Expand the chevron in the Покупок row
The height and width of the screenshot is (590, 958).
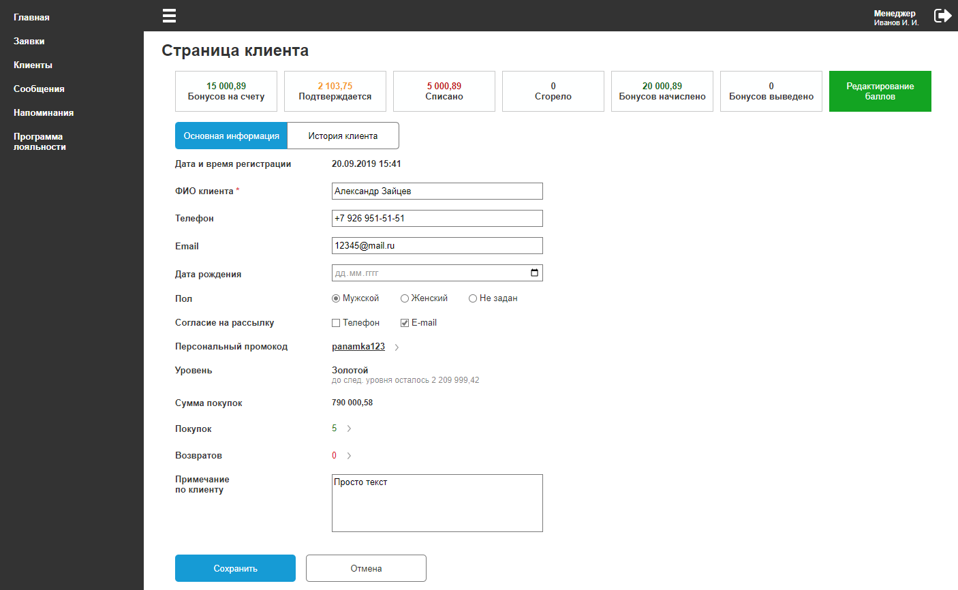[349, 429]
